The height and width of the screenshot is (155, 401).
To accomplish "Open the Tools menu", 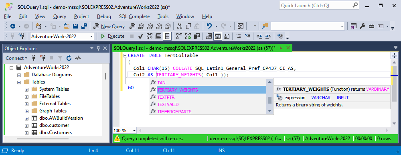I will (163, 16).
